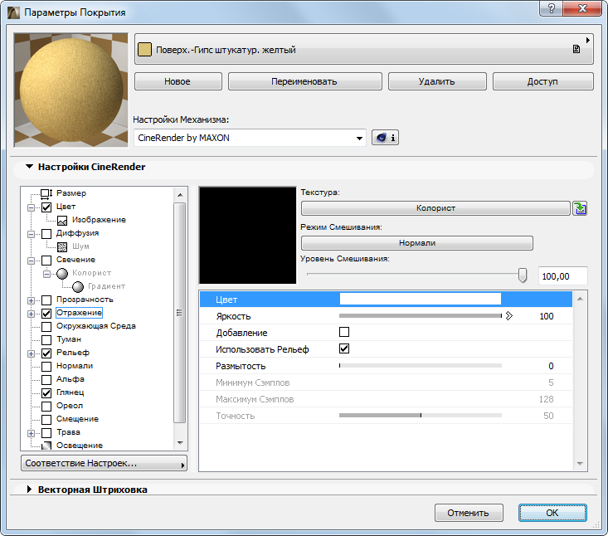
Task: Click the Отменить button
Action: tap(469, 513)
